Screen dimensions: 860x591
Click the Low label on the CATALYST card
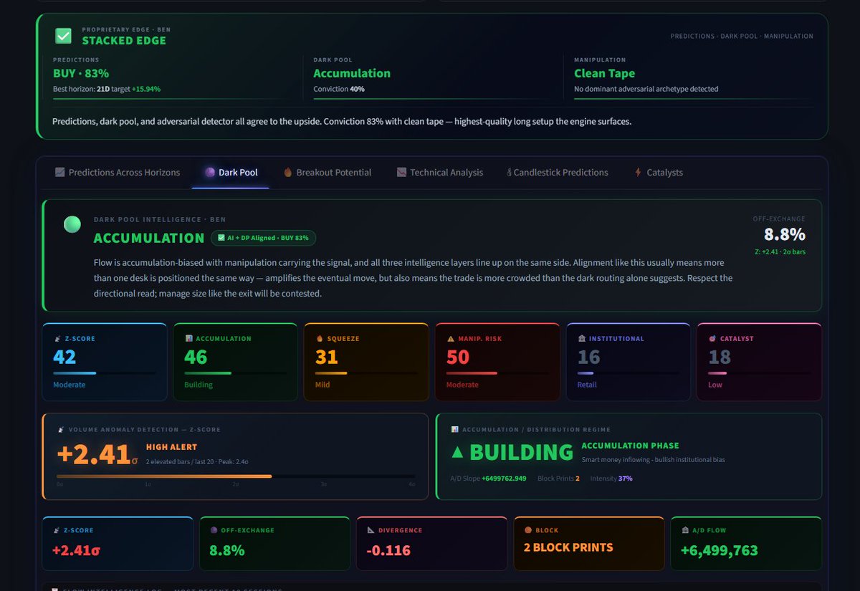[x=715, y=385]
